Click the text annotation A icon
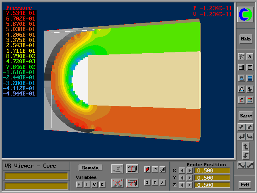 [x=249, y=57]
